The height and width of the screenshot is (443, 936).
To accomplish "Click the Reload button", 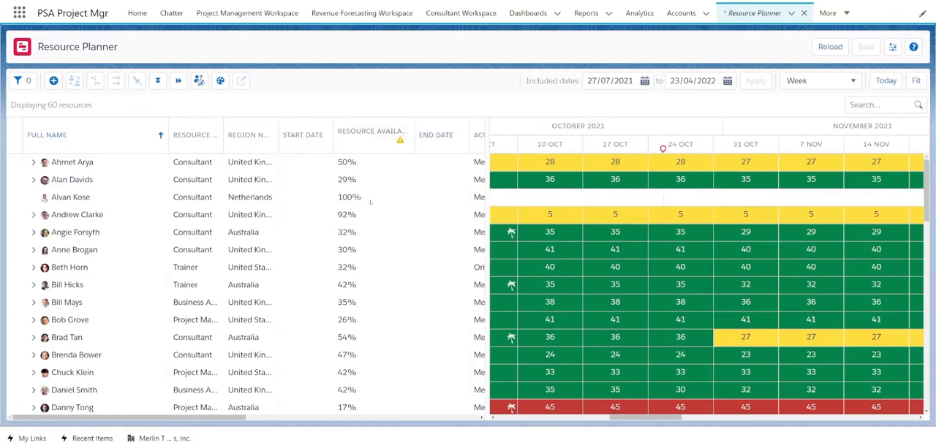I will pyautogui.click(x=830, y=47).
